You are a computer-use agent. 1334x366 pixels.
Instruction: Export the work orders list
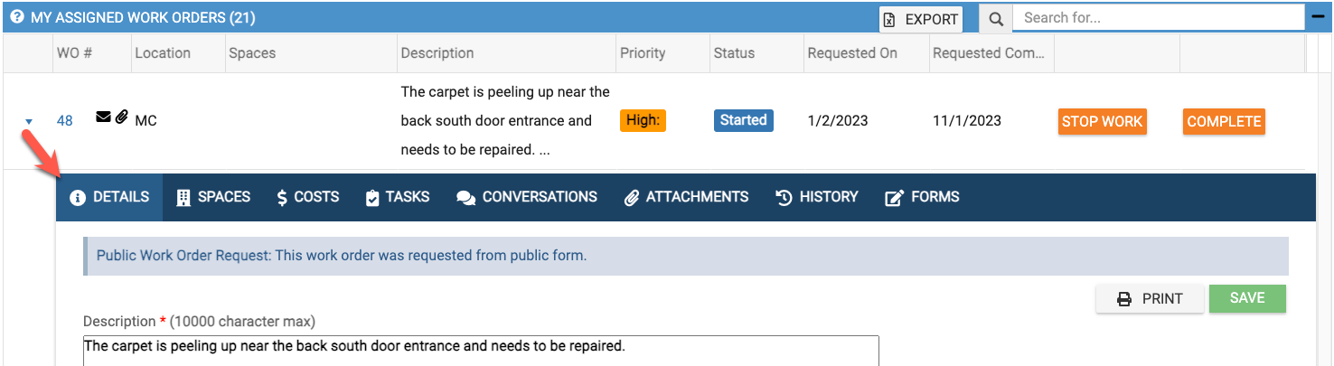(921, 19)
